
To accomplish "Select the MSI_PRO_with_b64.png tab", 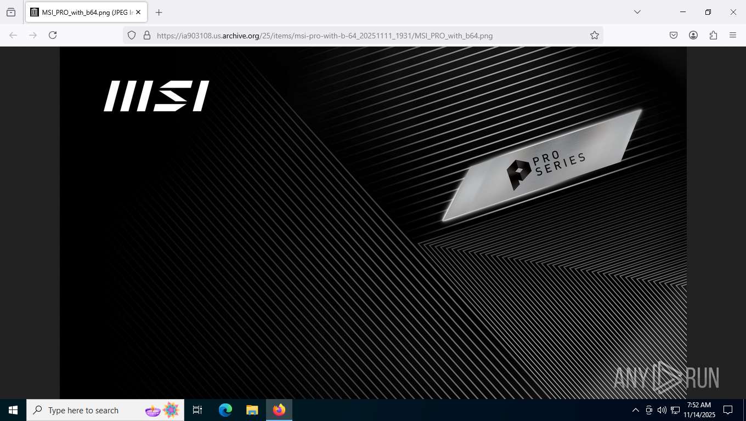I will (86, 12).
